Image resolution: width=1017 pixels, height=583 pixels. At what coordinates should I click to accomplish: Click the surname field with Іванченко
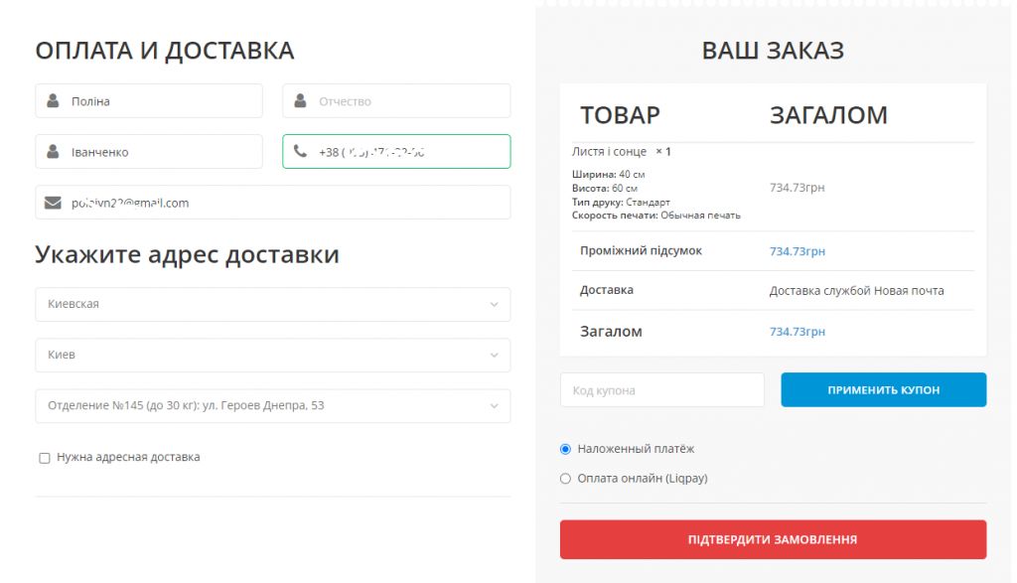tap(159, 152)
